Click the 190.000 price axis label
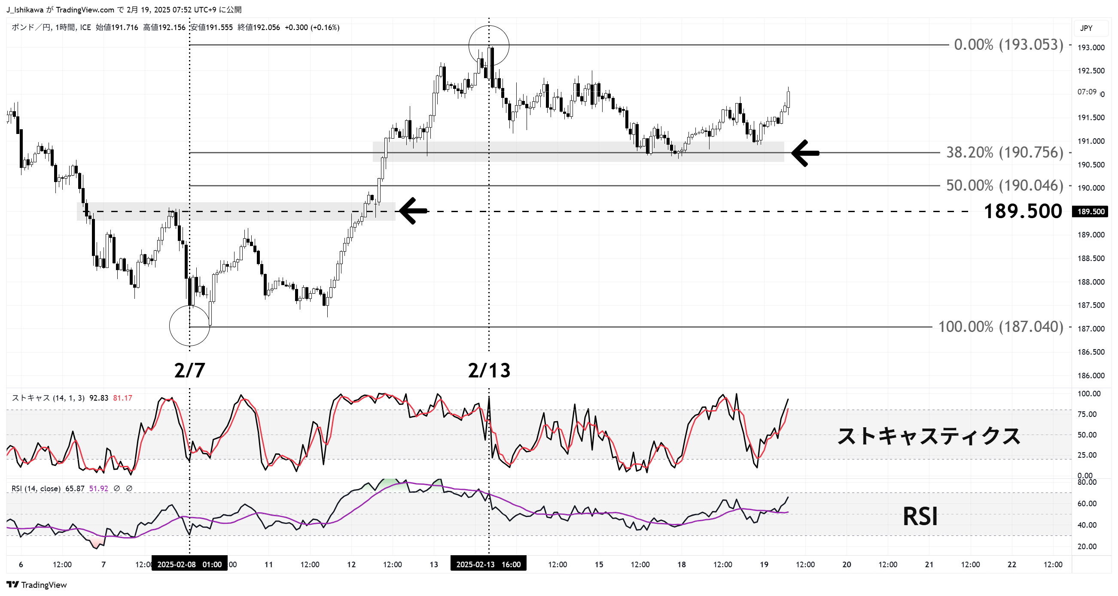 click(x=1091, y=188)
